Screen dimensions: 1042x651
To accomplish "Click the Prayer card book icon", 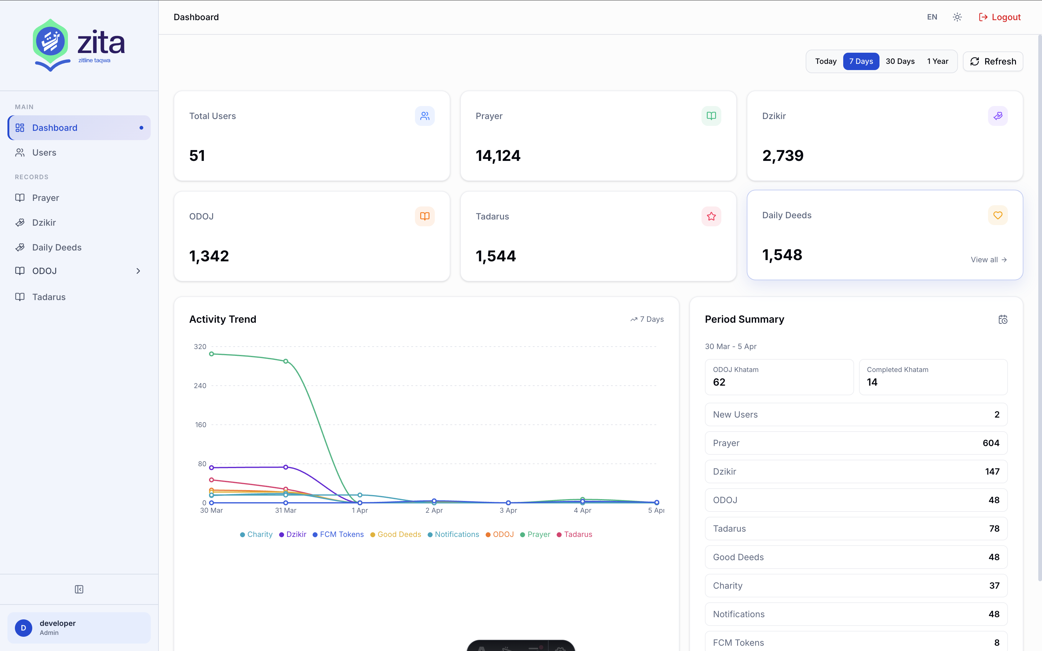I will (x=711, y=116).
